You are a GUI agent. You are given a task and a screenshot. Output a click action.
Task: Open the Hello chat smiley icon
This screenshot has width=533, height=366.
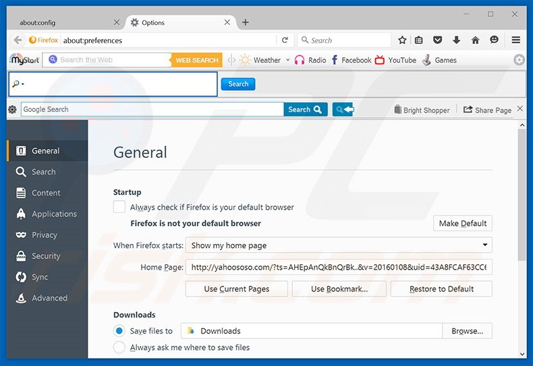point(494,40)
